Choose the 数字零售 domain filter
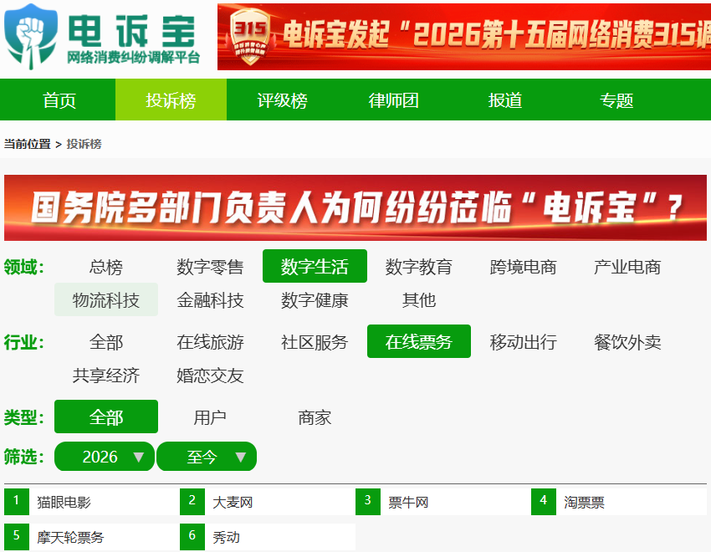This screenshot has height=552, width=711. 211,267
